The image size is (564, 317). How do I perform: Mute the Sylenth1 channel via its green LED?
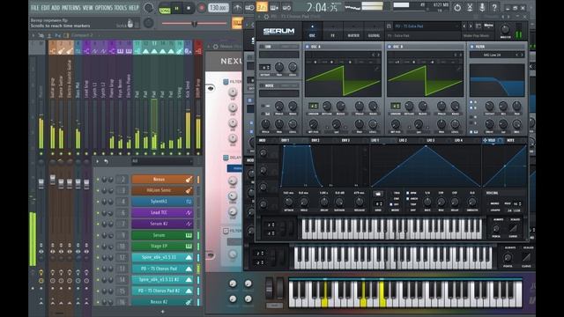pos(98,202)
